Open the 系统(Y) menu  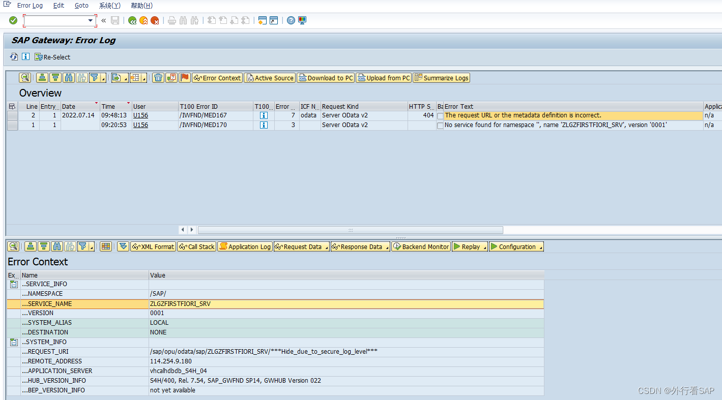109,6
